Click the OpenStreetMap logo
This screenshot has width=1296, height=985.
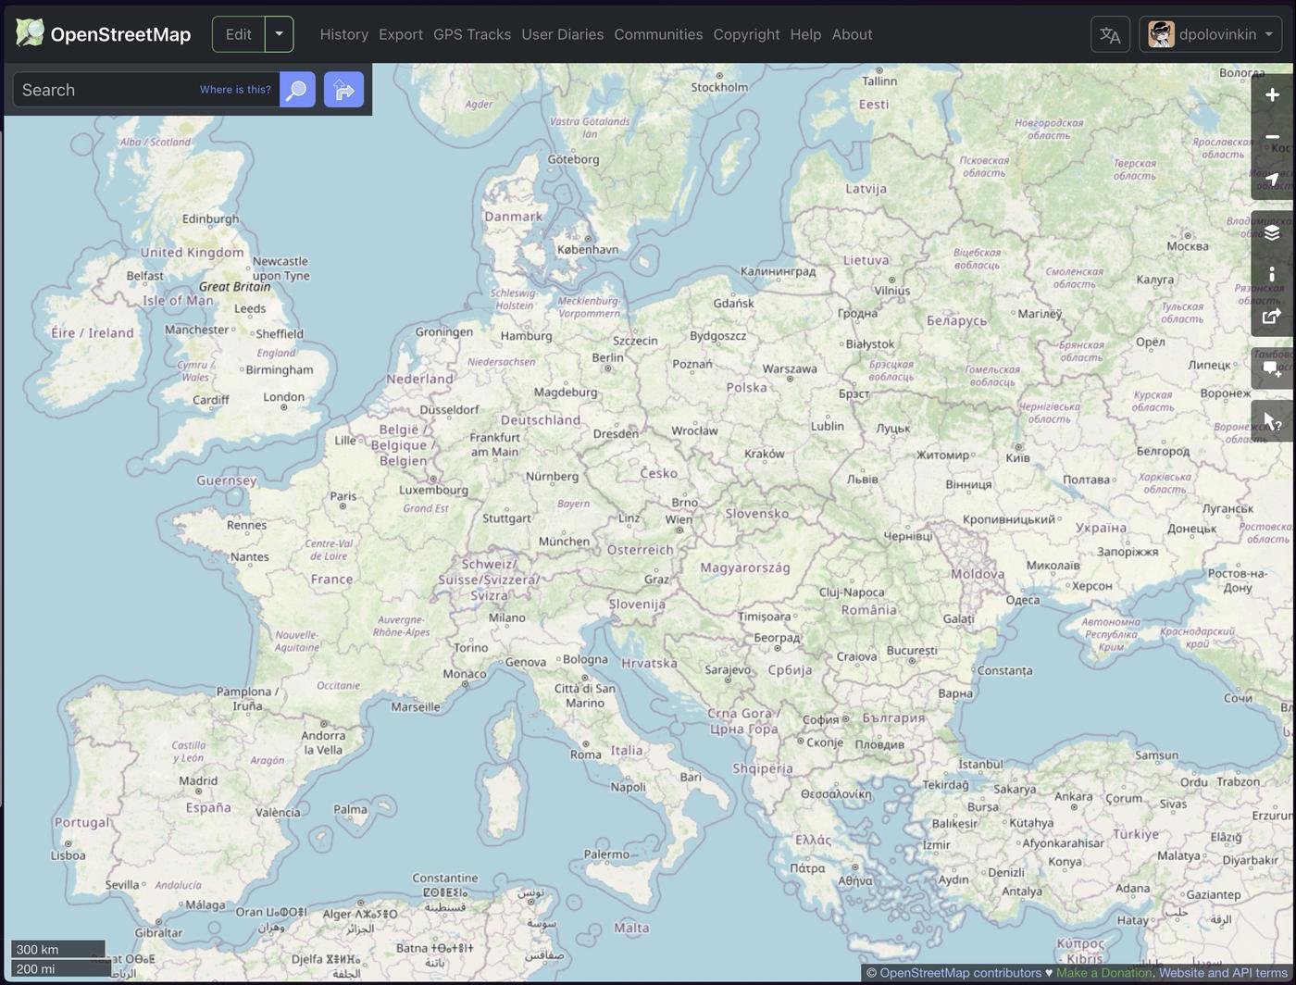102,33
